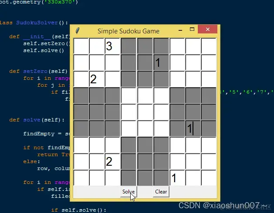This screenshot has width=274, height=213.
Task: Select the cell containing 3 in first row
Action: (x=112, y=46)
